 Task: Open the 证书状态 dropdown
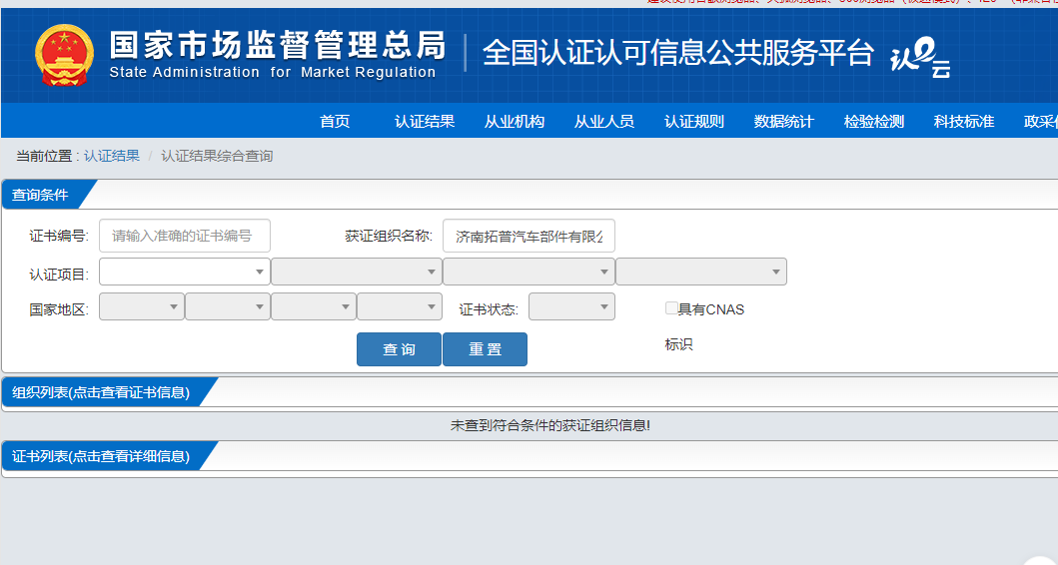pos(571,306)
